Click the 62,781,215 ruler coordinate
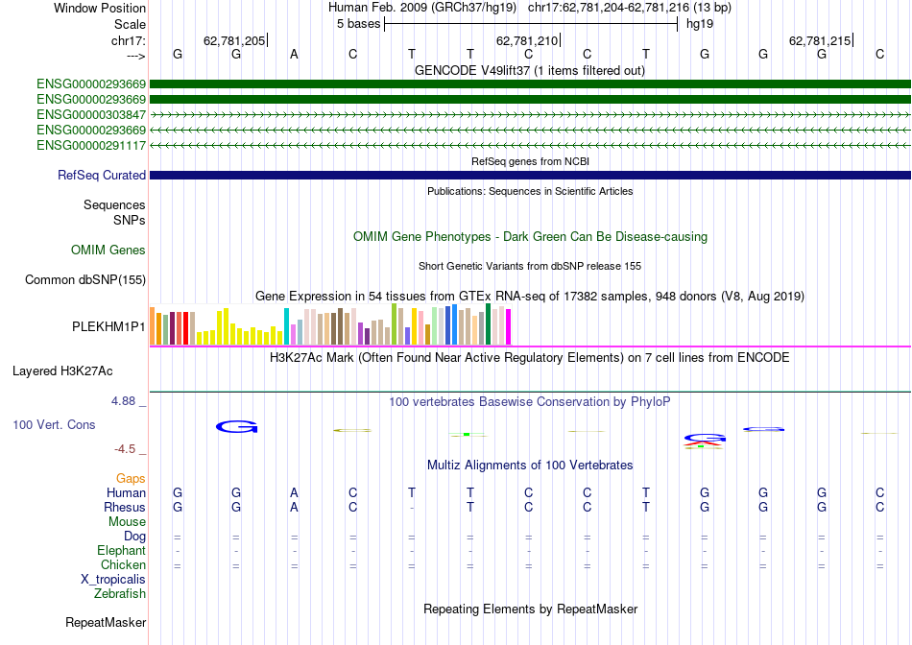912x645 pixels. [820, 40]
